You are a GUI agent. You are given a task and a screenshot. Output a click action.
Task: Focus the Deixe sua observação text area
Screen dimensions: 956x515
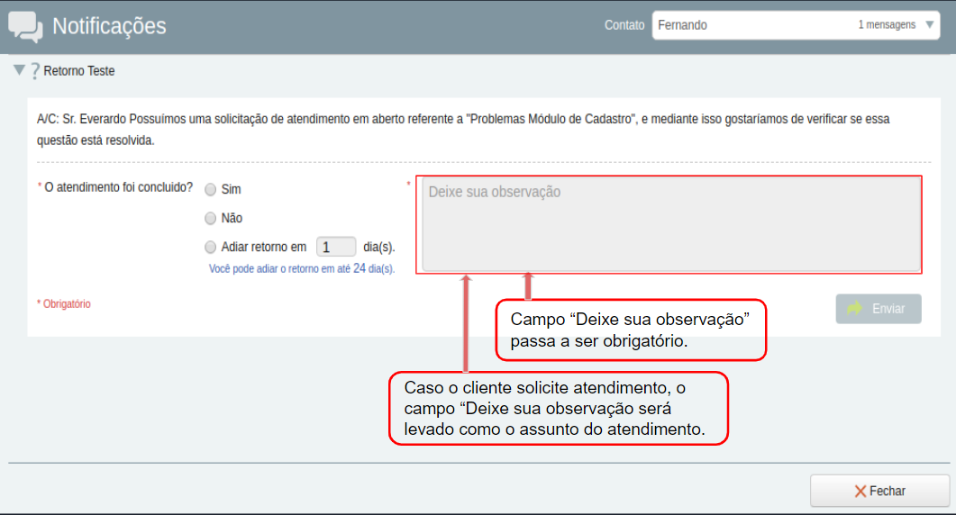(x=671, y=224)
